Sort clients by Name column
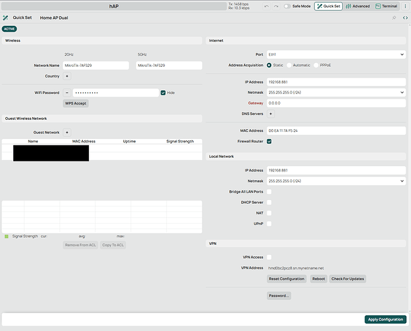Viewport: 411px width, 331px height. pos(33,141)
